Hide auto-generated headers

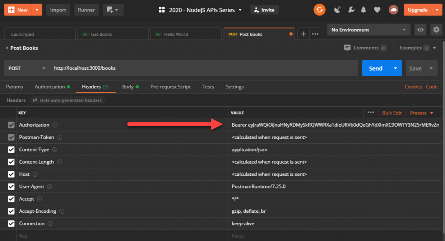(x=67, y=100)
